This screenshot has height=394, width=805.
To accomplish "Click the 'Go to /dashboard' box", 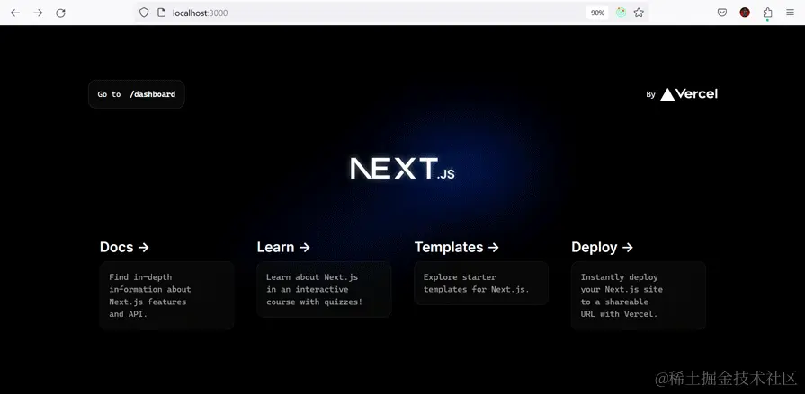I will point(137,94).
